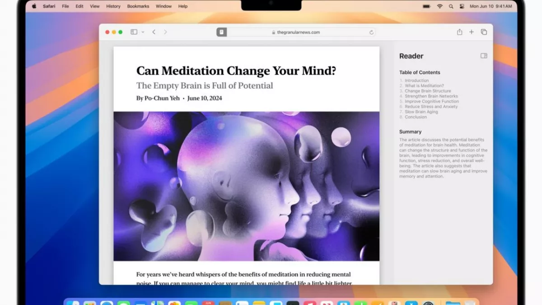Screen dimensions: 542x305
Task: Open Control Center from menu bar
Action: 462,6
